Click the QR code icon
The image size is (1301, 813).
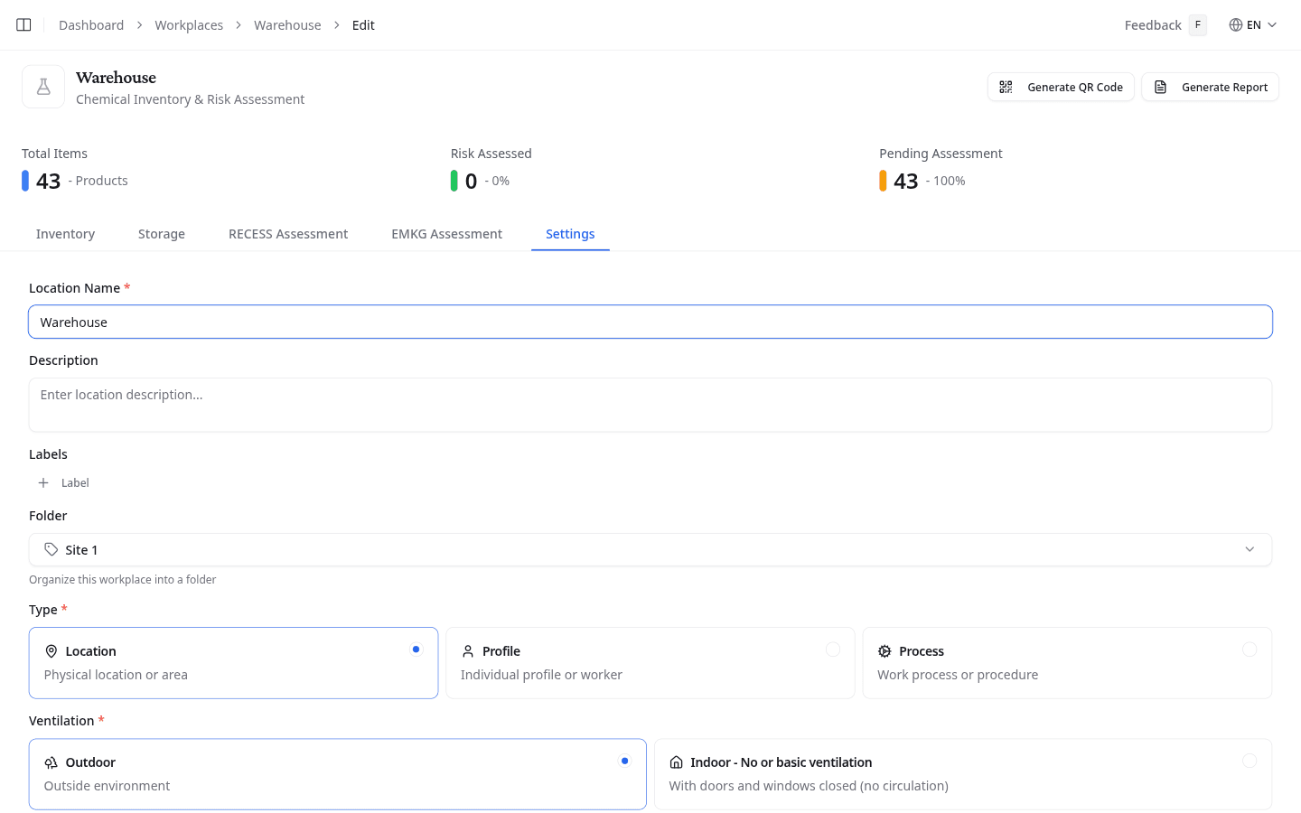coord(1006,88)
